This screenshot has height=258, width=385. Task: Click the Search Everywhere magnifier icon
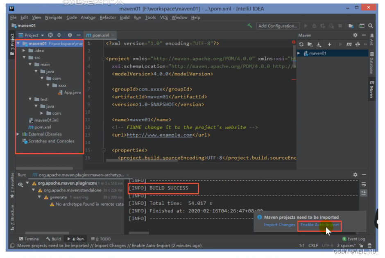click(x=371, y=26)
